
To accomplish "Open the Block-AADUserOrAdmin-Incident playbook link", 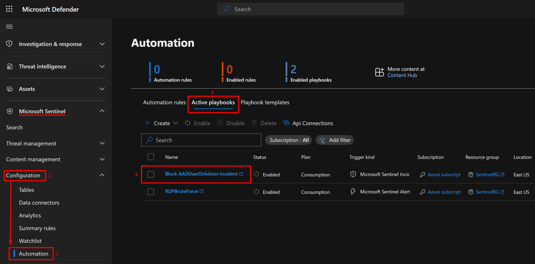I will click(201, 174).
